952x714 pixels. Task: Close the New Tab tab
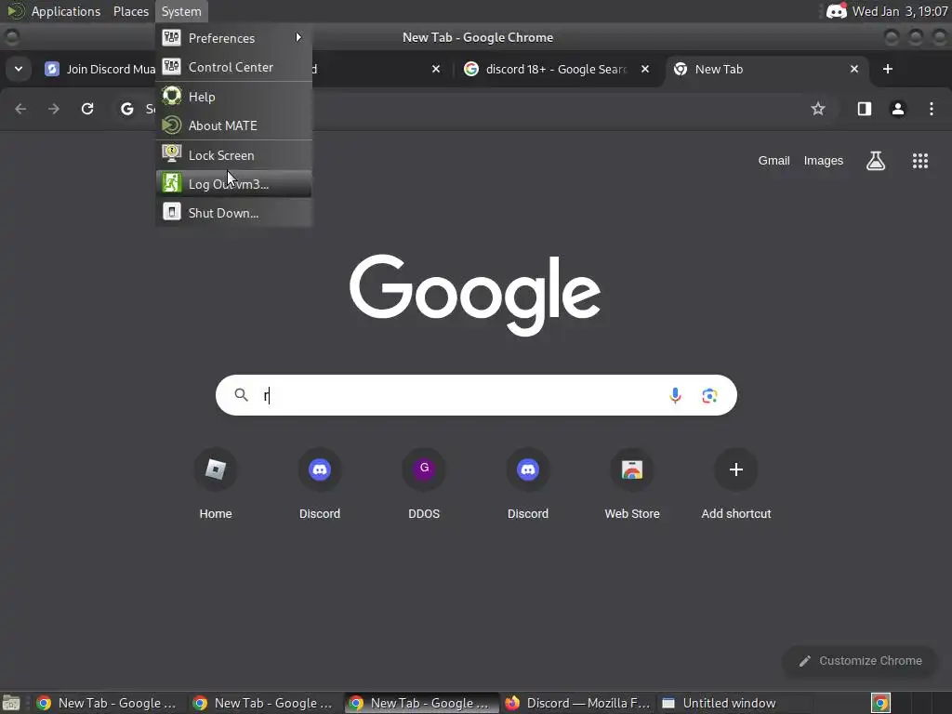(853, 69)
